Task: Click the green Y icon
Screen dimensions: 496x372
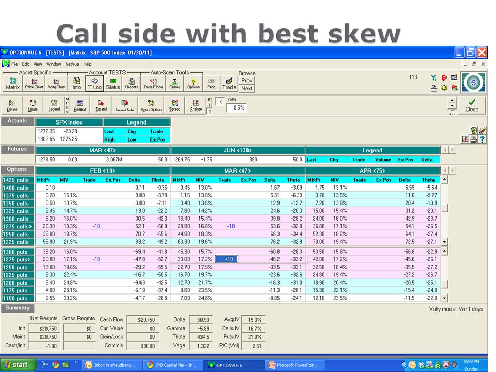Action: [433, 78]
